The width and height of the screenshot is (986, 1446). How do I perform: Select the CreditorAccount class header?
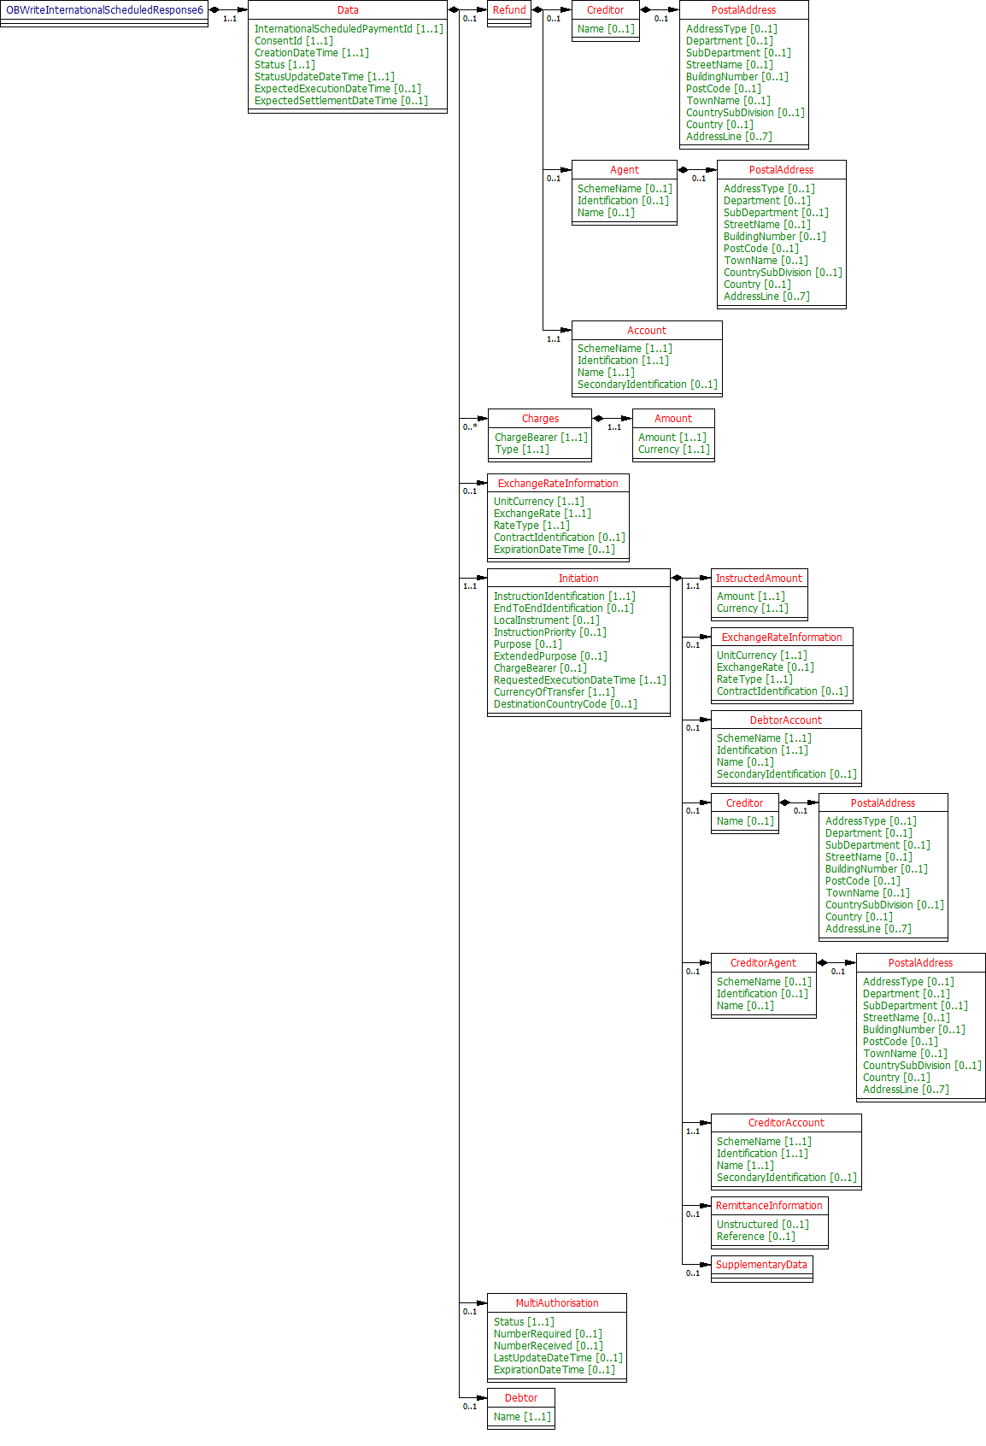(786, 1123)
